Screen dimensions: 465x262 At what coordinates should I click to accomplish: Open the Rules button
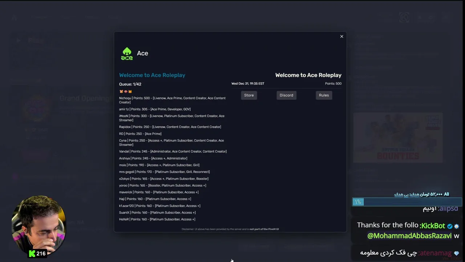pyautogui.click(x=324, y=95)
